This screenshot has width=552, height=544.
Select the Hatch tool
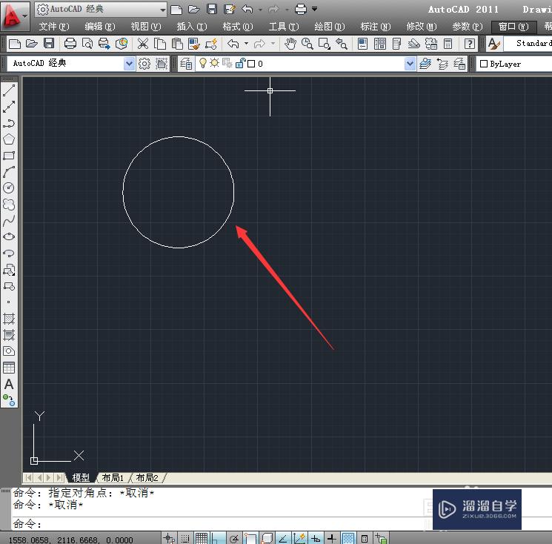tap(9, 319)
